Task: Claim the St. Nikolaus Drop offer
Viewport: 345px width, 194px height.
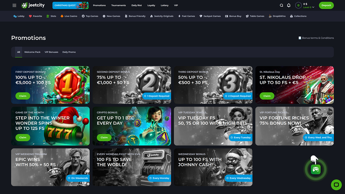Action: click(x=267, y=96)
